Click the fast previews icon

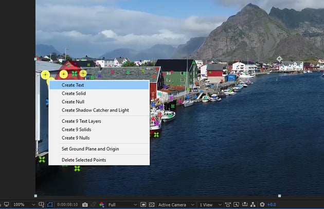click(236, 205)
